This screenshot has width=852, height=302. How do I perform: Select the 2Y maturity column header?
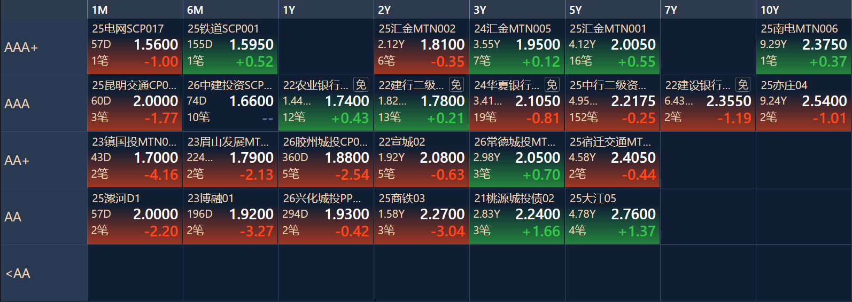(x=421, y=10)
